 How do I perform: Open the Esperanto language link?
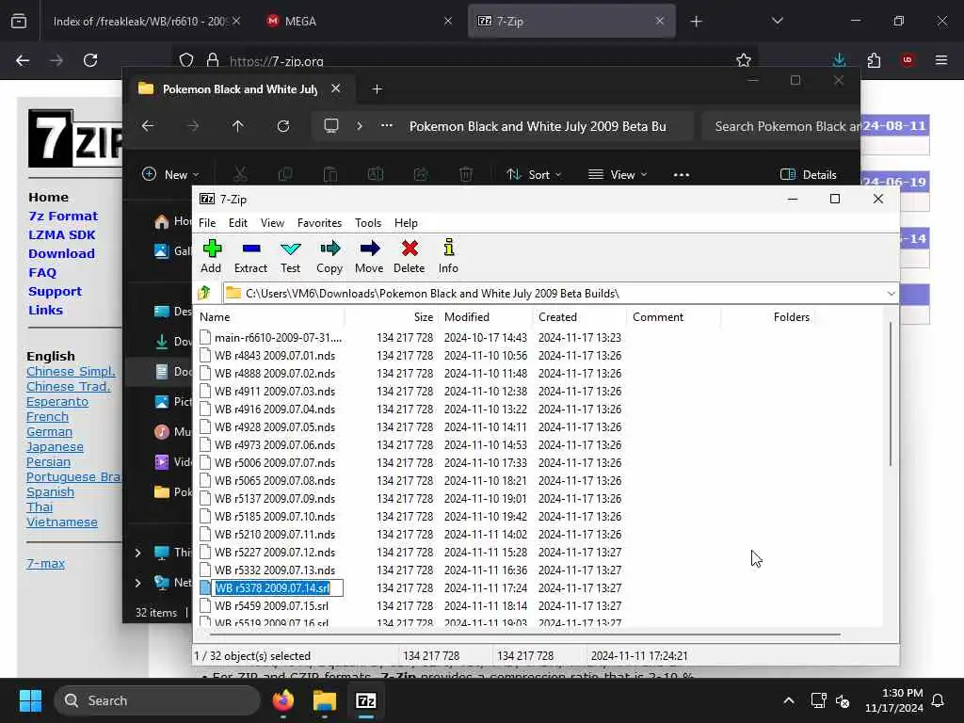point(57,401)
